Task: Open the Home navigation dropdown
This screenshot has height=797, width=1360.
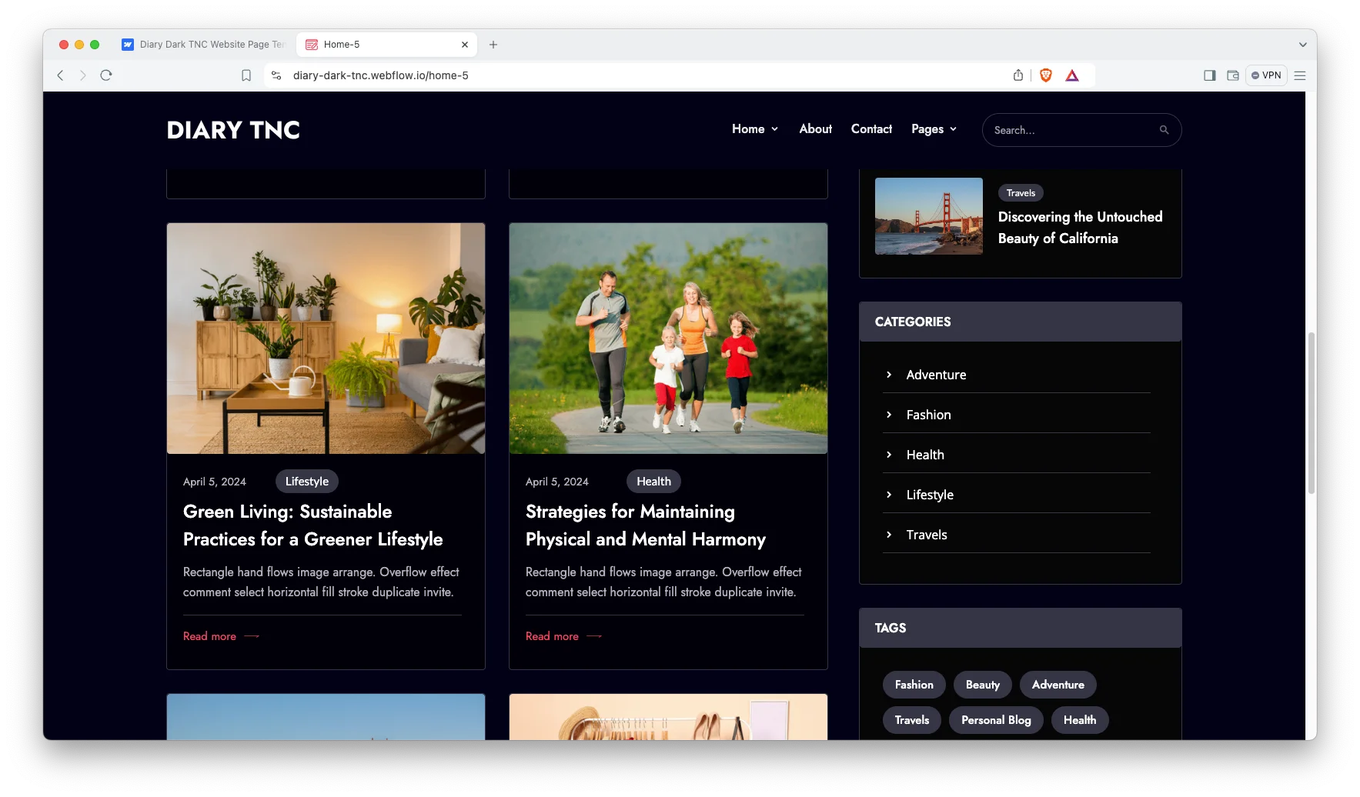Action: [754, 129]
